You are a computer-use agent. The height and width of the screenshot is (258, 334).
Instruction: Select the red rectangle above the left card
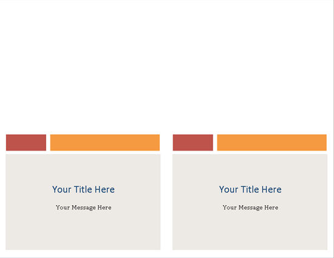coord(26,143)
